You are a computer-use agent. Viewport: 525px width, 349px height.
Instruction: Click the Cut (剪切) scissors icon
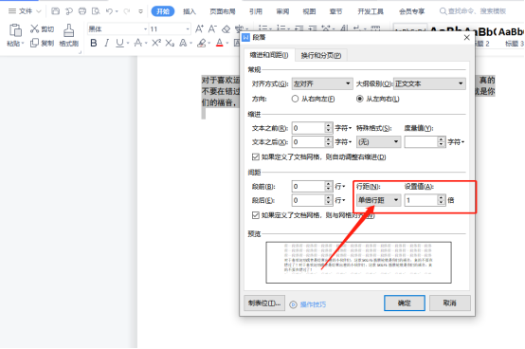coord(34,28)
